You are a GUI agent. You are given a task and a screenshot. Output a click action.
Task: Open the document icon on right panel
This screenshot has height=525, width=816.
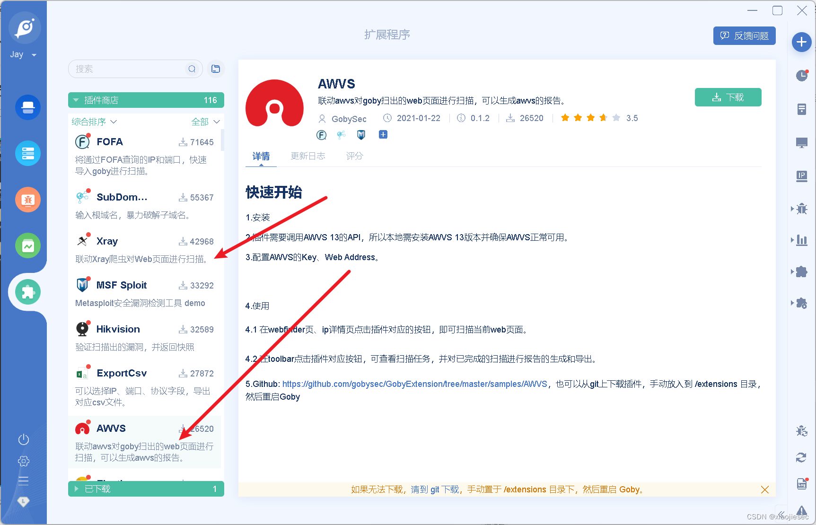[x=802, y=109]
